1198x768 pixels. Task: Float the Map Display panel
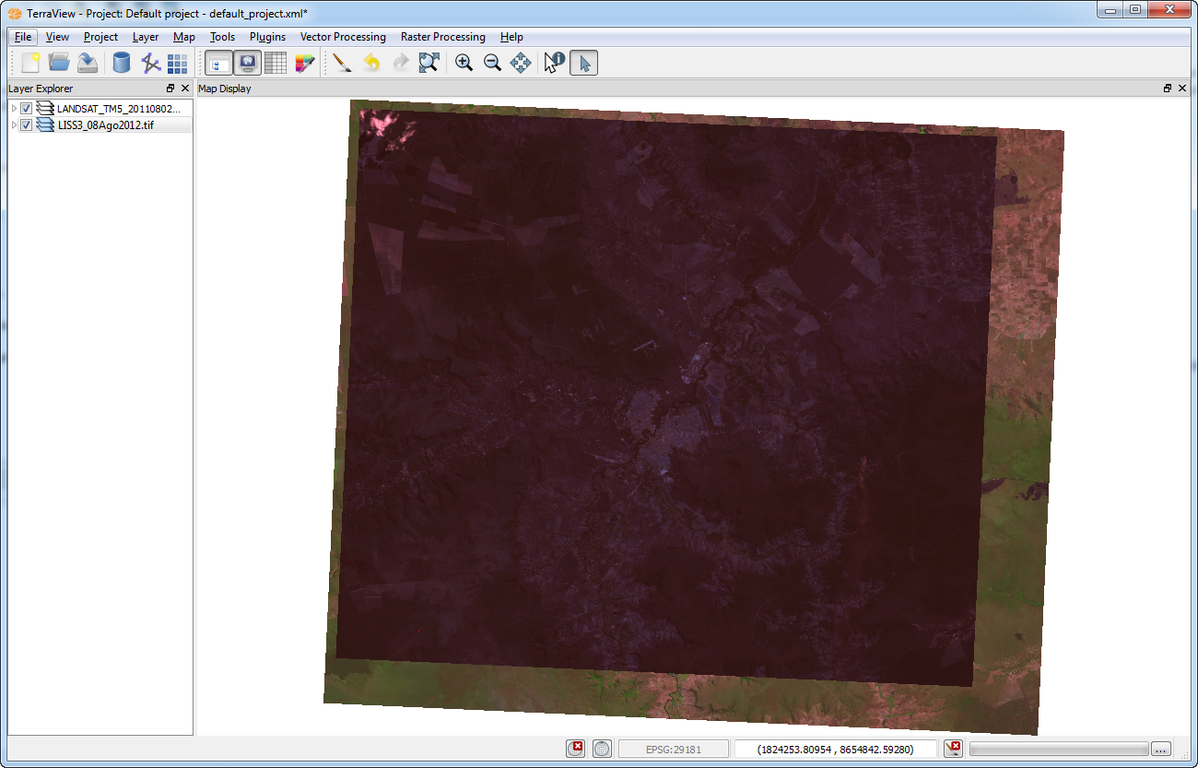tap(1168, 89)
